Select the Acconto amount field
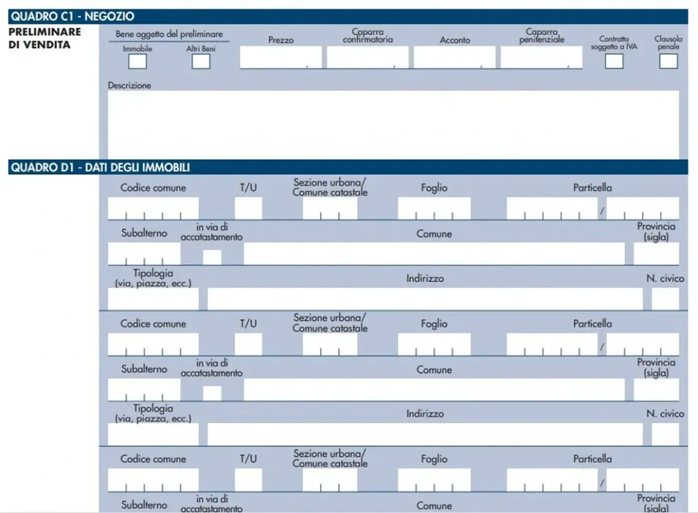The height and width of the screenshot is (513, 698). tap(454, 57)
